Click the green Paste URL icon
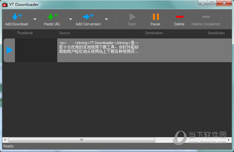Viewport: 234px width, 152px height. [x=53, y=17]
